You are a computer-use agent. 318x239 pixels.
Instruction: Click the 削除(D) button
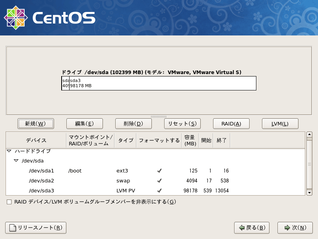pyautogui.click(x=133, y=123)
